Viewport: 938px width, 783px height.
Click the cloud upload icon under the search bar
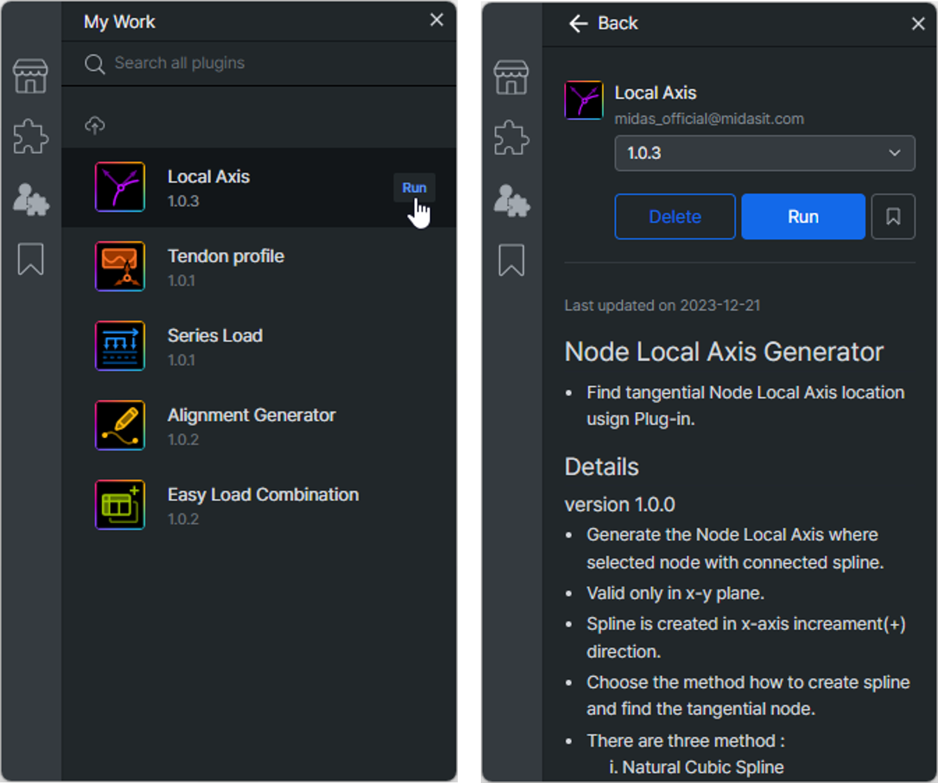[95, 125]
